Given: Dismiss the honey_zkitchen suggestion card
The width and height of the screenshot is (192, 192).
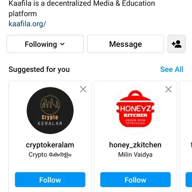Looking at the screenshot, I should (168, 89).
